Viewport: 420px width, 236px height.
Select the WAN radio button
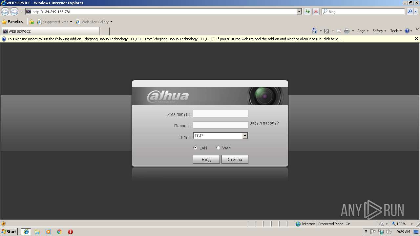tap(218, 148)
